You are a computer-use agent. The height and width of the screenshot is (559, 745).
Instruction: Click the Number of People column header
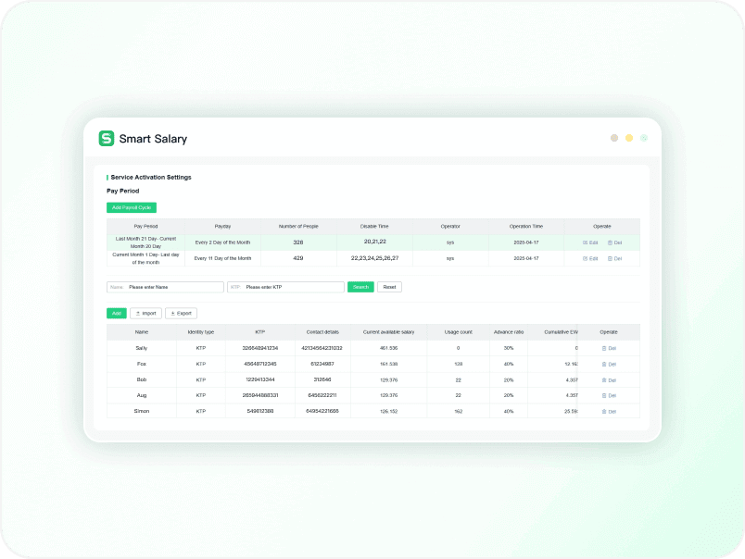click(298, 226)
